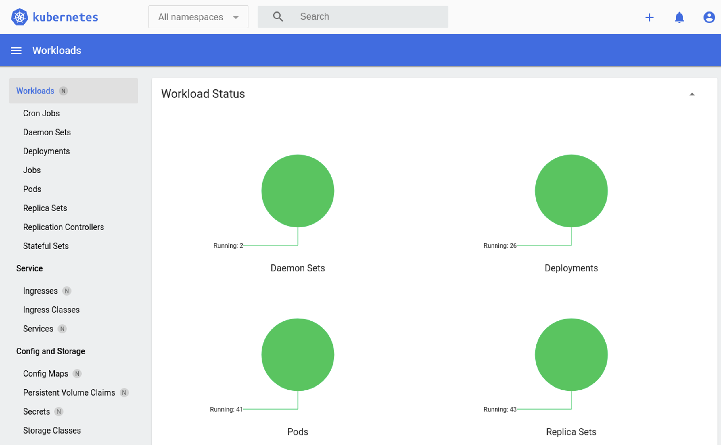Click the Deployments green status chart

tap(571, 191)
